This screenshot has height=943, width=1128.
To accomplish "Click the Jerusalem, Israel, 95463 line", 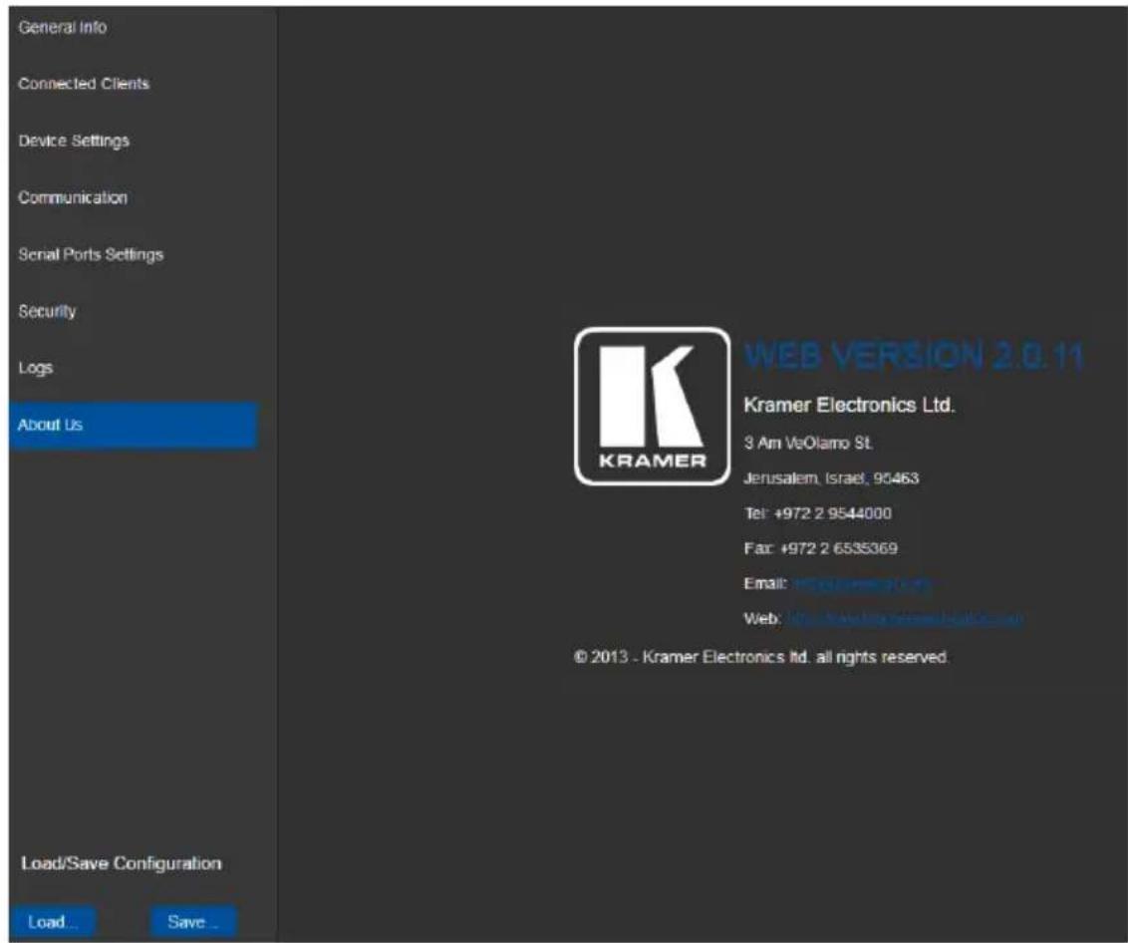I will coord(832,477).
